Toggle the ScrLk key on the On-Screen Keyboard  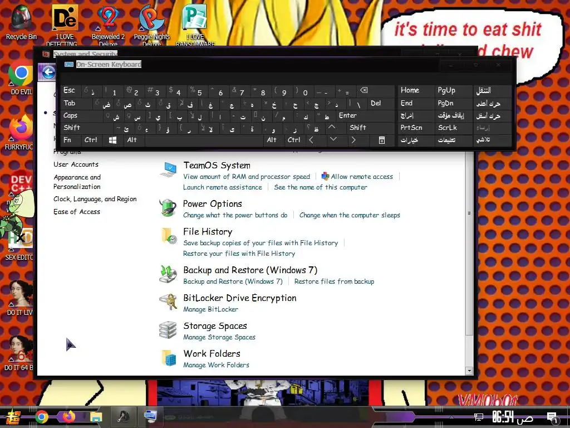(453, 128)
